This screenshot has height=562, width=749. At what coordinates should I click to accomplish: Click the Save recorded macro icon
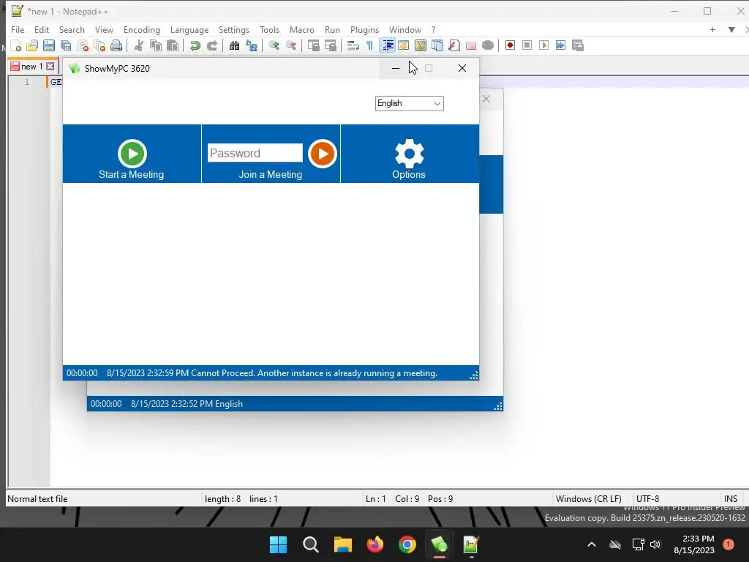pyautogui.click(x=578, y=45)
